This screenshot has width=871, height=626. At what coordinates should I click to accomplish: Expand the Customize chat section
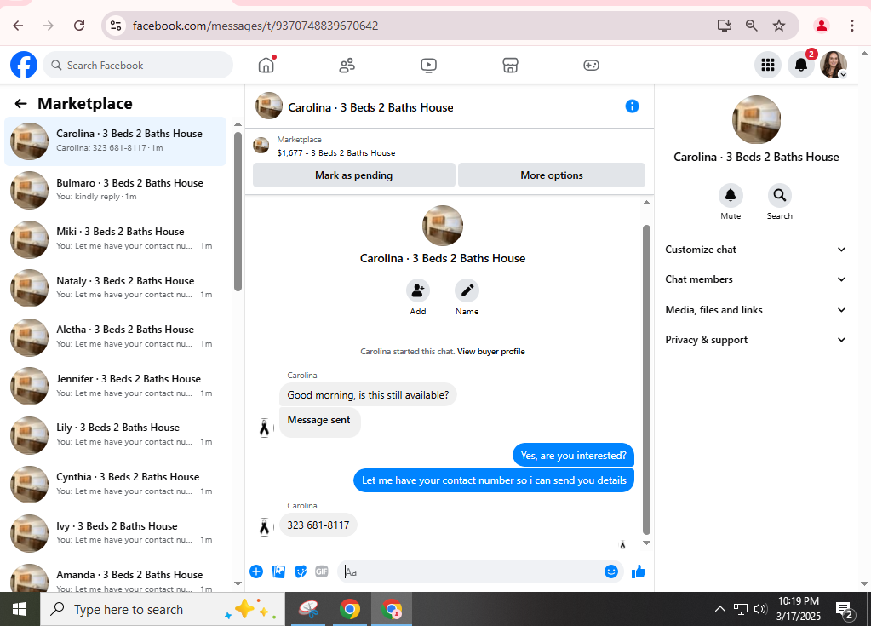click(755, 250)
